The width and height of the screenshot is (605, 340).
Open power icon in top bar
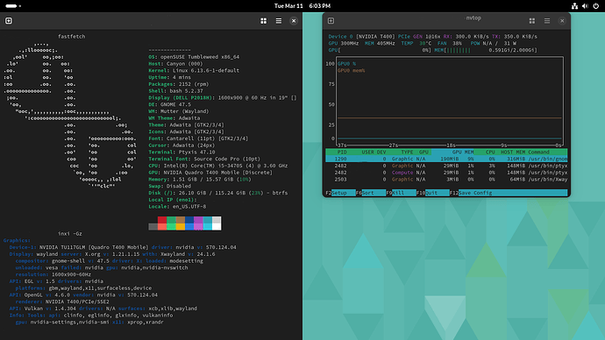pos(595,6)
